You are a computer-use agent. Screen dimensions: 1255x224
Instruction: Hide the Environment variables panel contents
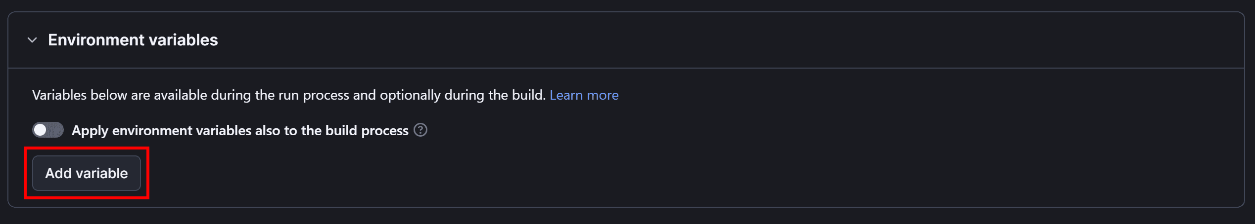[32, 40]
